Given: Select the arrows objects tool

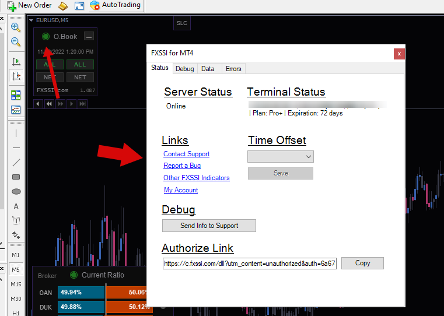Looking at the screenshot, I should 16,235.
